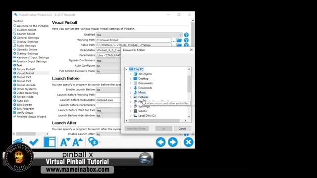The height and width of the screenshot is (178, 317).
Task: Click the Working Path input field
Action: [x=133, y=40]
